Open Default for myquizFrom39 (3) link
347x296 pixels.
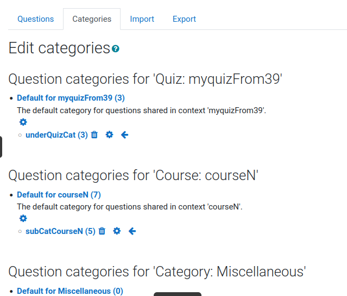tap(71, 98)
